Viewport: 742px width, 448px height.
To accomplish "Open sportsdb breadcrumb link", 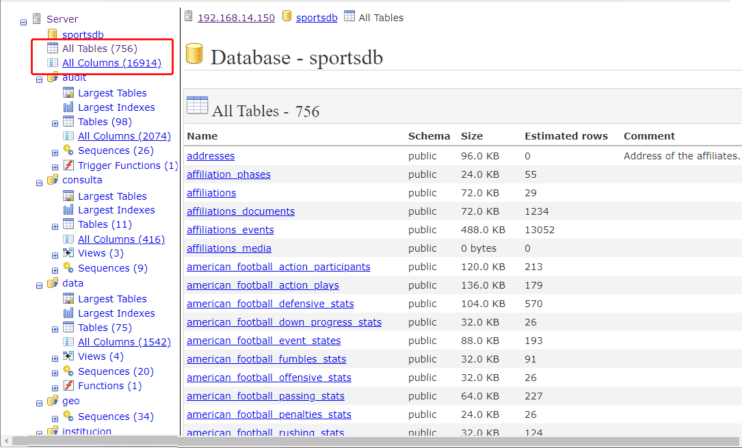I will (317, 18).
